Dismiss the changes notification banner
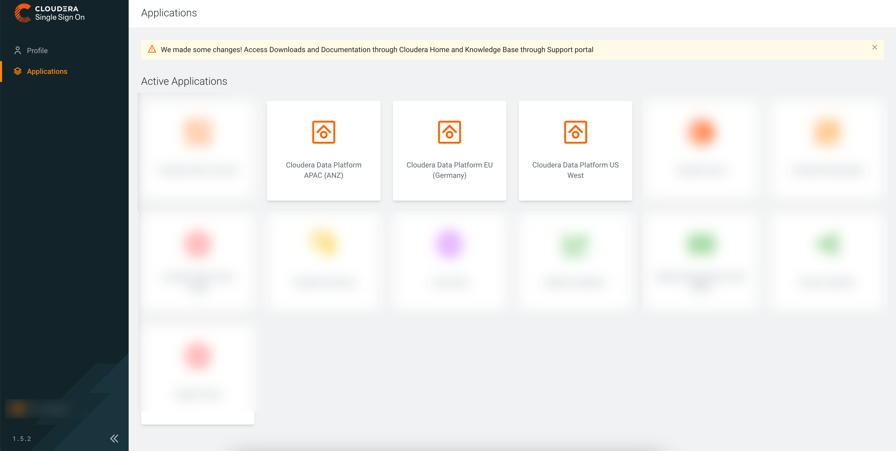 [x=874, y=47]
